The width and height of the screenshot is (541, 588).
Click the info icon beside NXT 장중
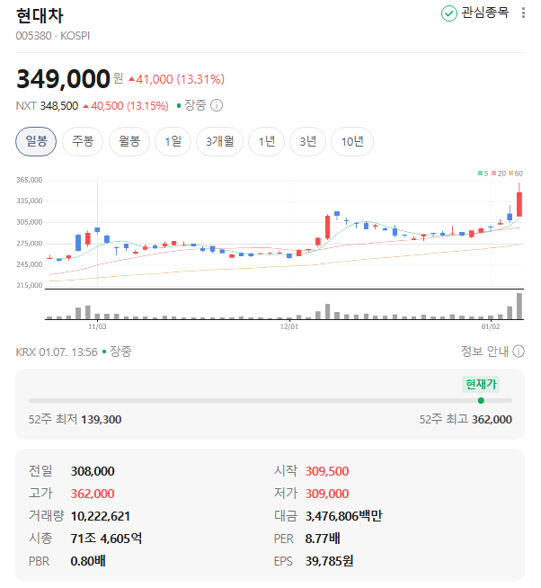pyautogui.click(x=217, y=105)
